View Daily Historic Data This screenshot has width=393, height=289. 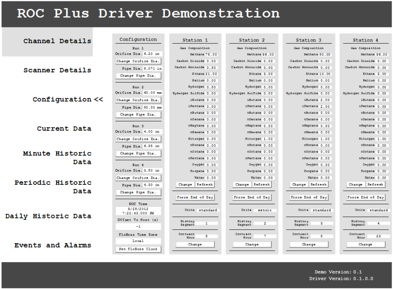pyautogui.click(x=48, y=216)
